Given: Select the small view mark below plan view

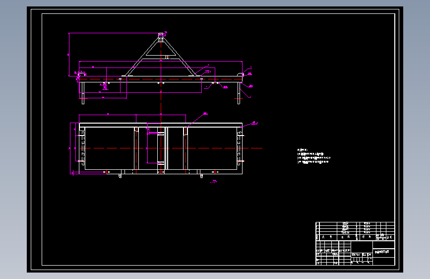Looking at the screenshot, I should (214, 181).
